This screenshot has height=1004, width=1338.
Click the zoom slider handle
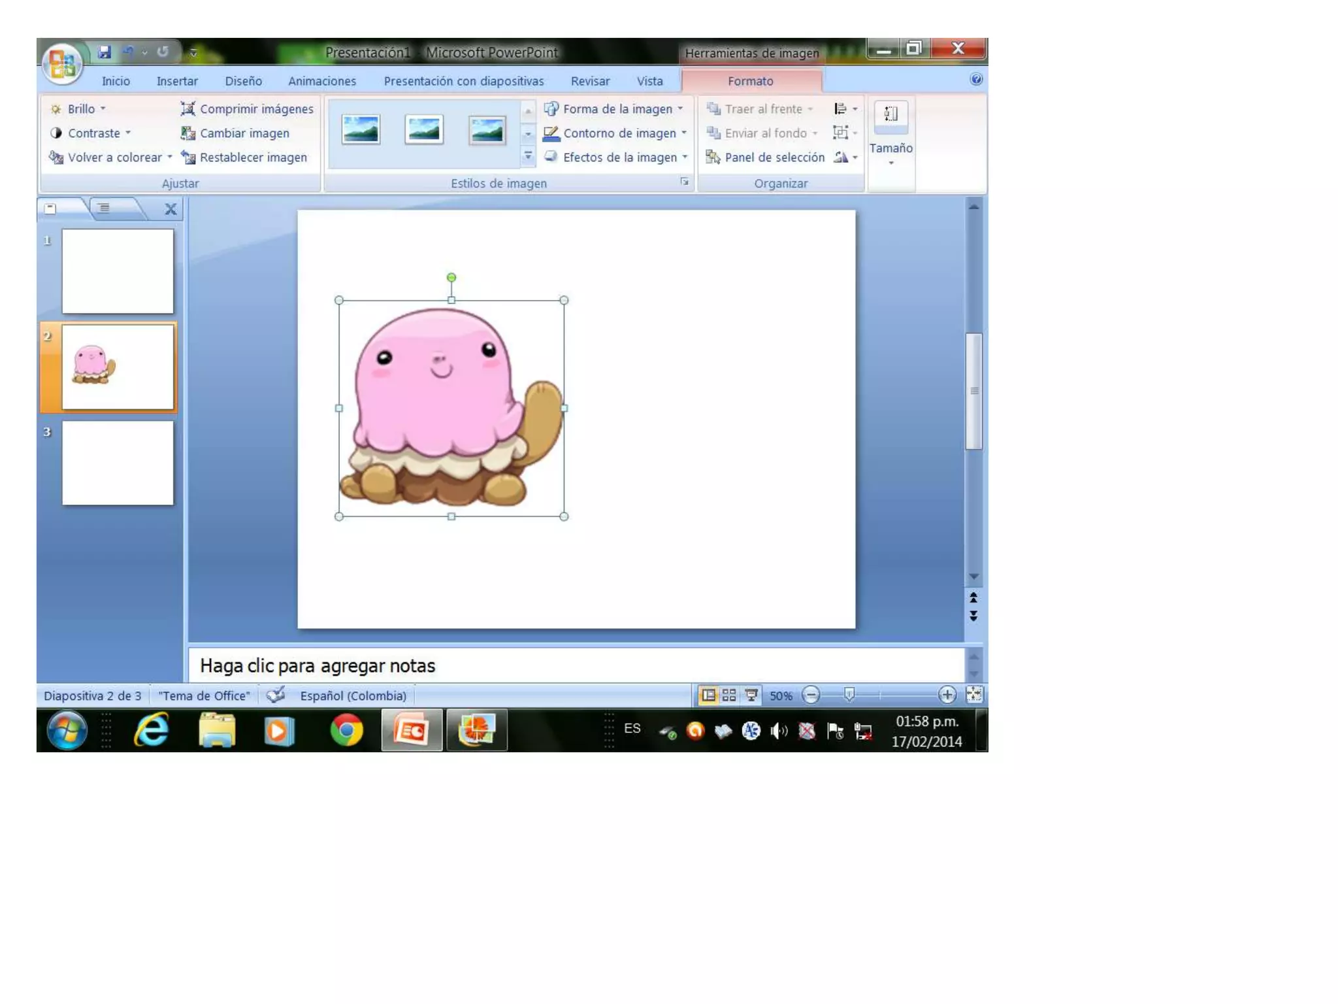[x=849, y=695]
